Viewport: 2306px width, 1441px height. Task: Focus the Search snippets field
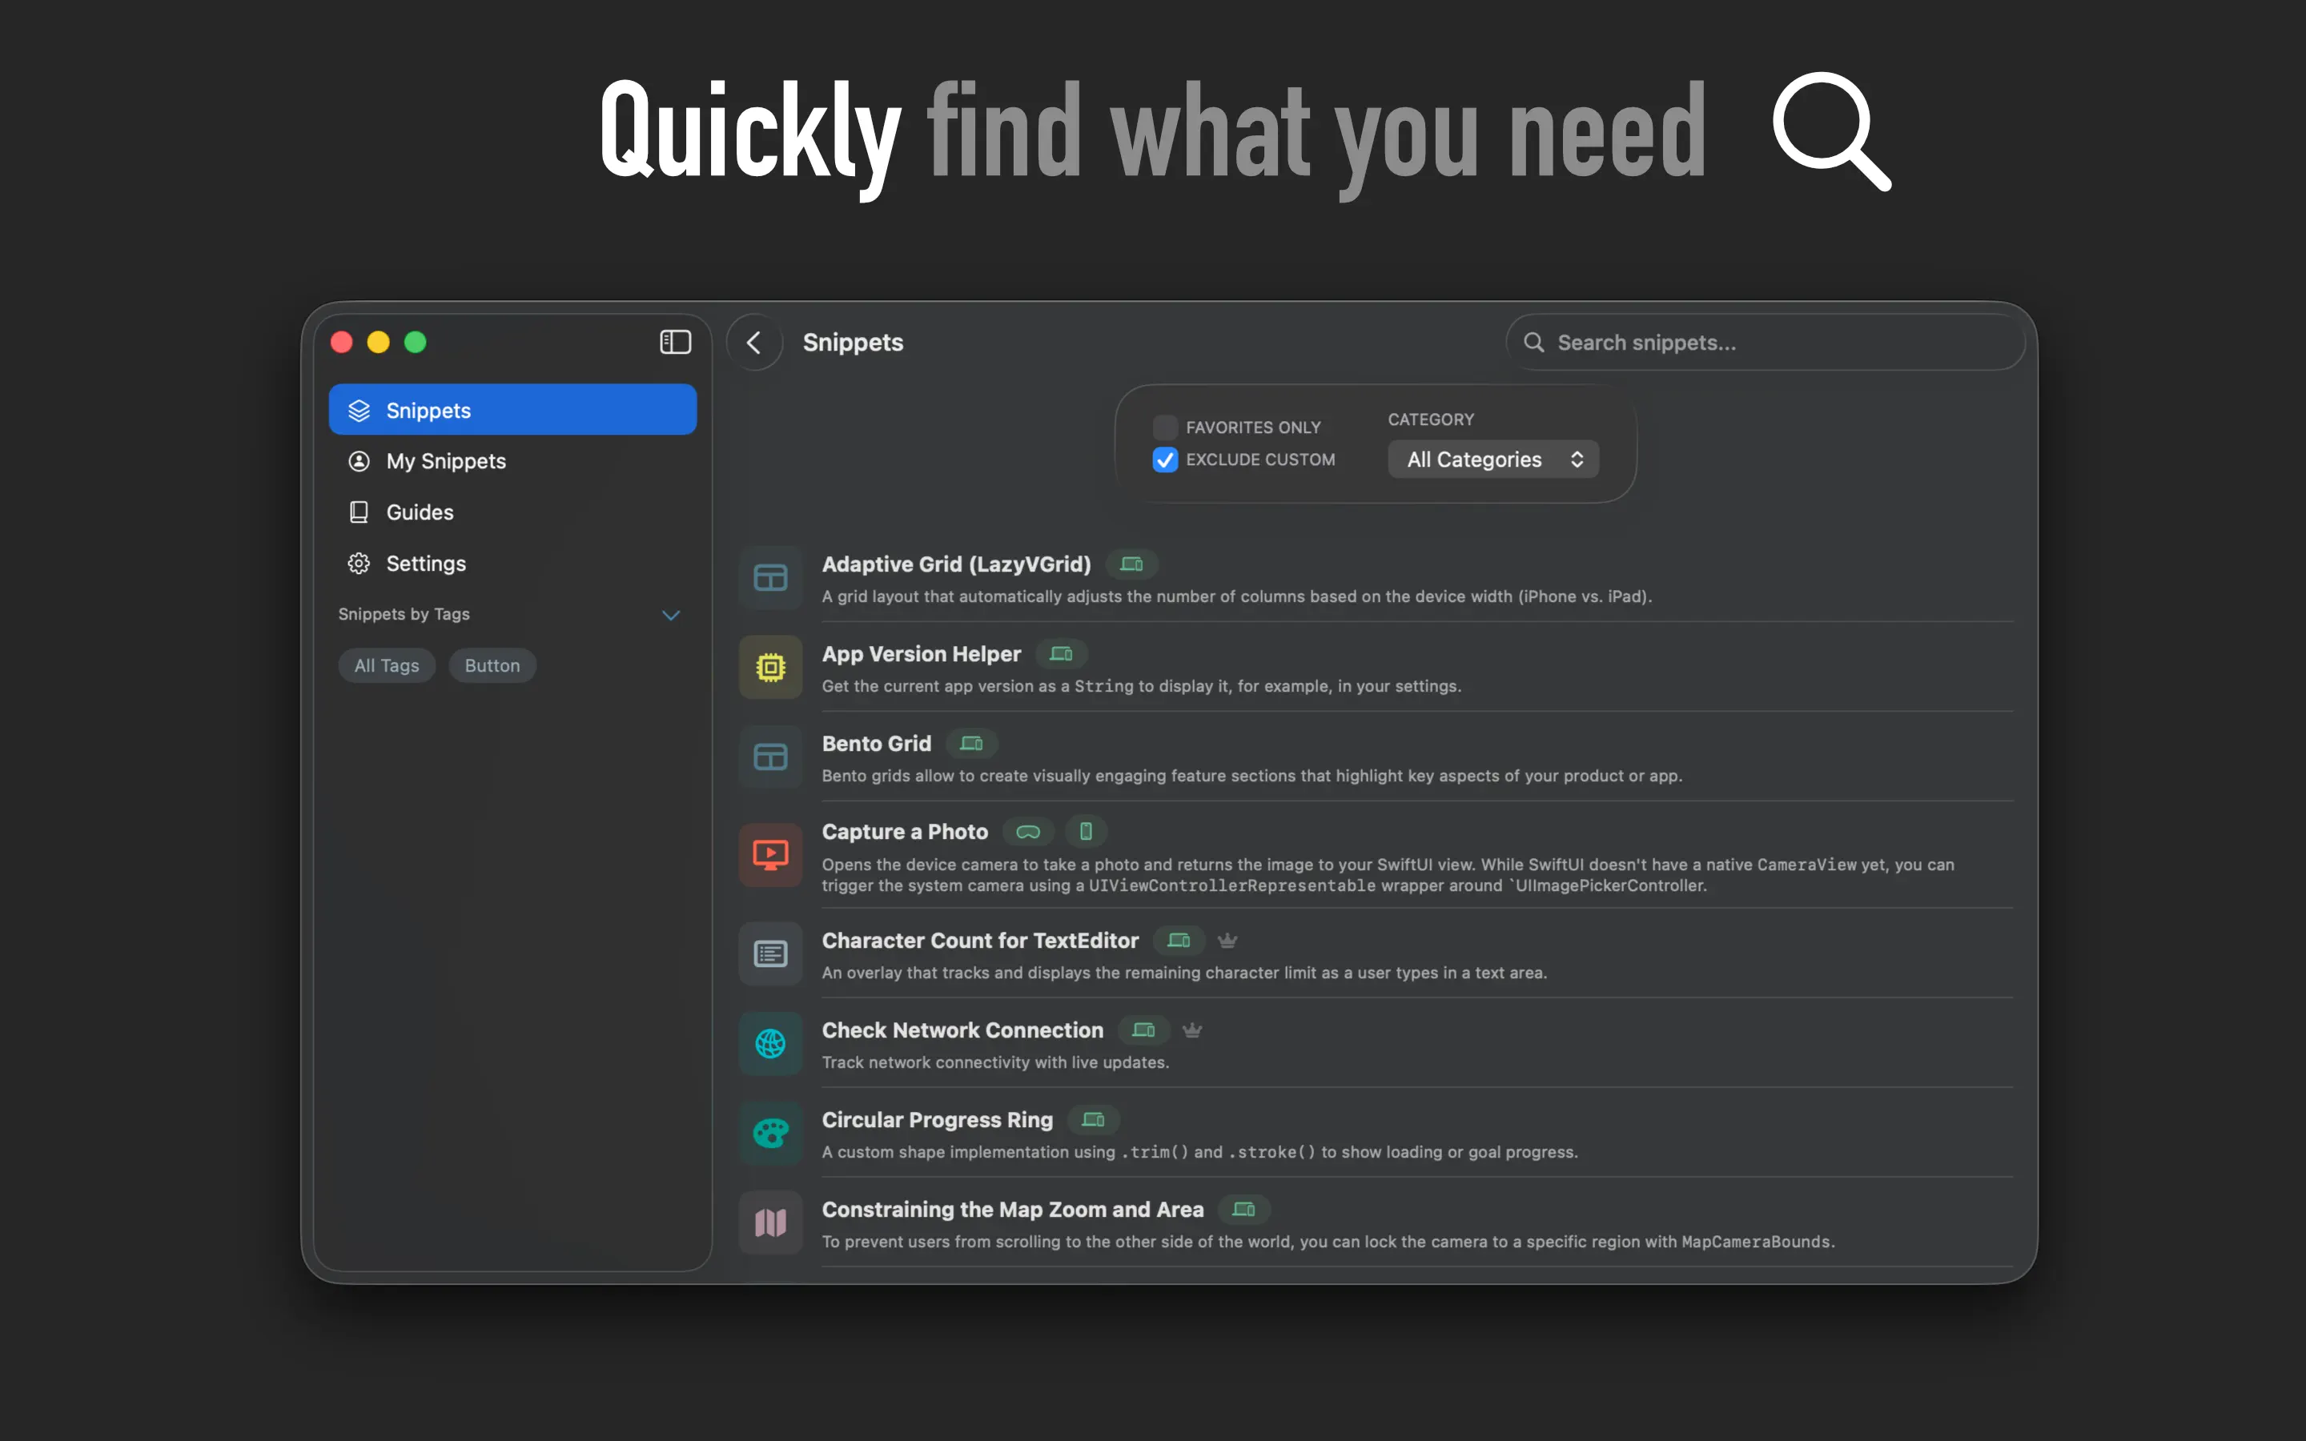coord(1773,342)
